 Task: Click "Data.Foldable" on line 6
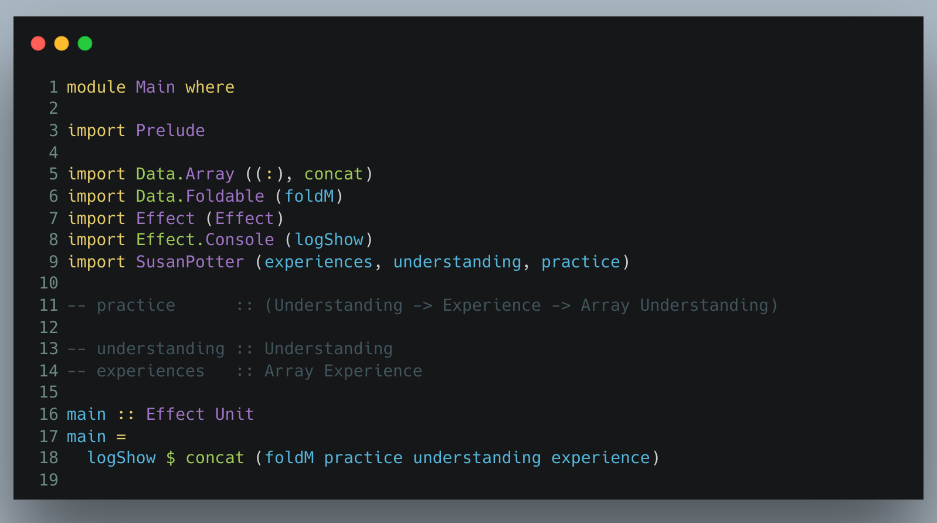pyautogui.click(x=200, y=196)
